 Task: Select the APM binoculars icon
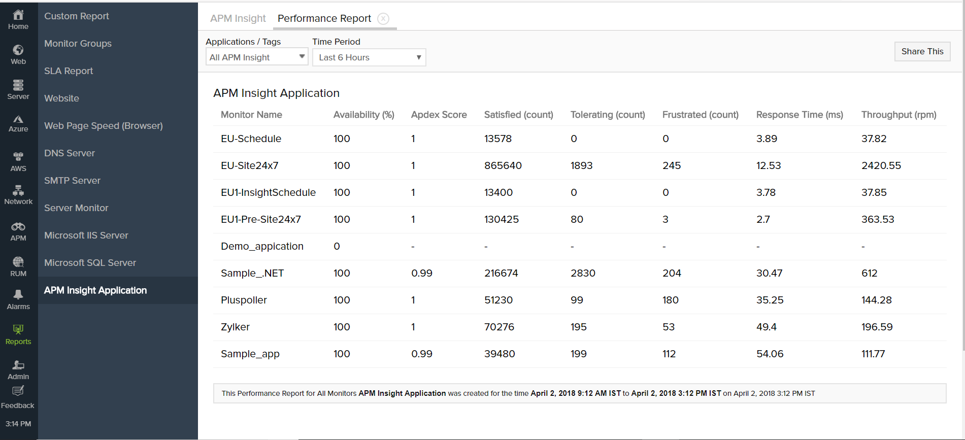point(18,227)
